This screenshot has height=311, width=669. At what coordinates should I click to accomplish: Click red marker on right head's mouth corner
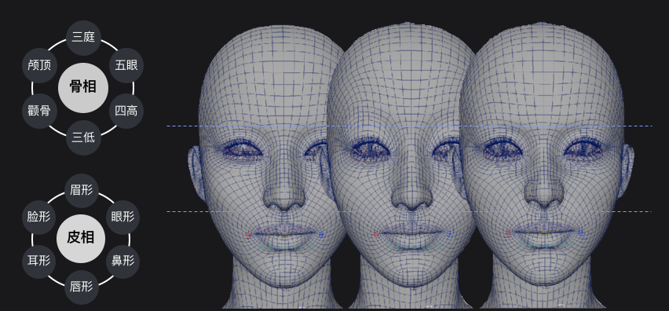coord(508,233)
